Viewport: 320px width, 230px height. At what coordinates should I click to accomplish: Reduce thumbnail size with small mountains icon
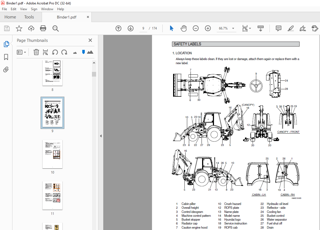click(x=75, y=53)
